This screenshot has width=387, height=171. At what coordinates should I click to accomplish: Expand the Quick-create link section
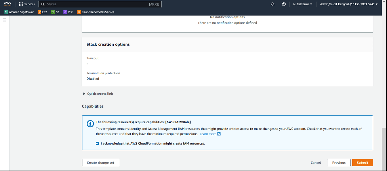(97, 94)
